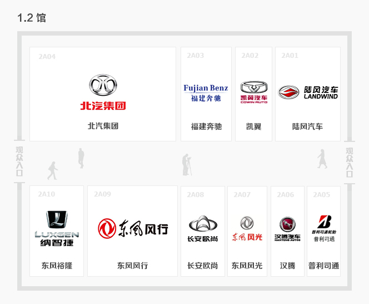Click booth number 2A05
The image size is (369, 304).
[321, 194]
